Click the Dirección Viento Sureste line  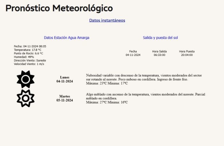coord(30,60)
